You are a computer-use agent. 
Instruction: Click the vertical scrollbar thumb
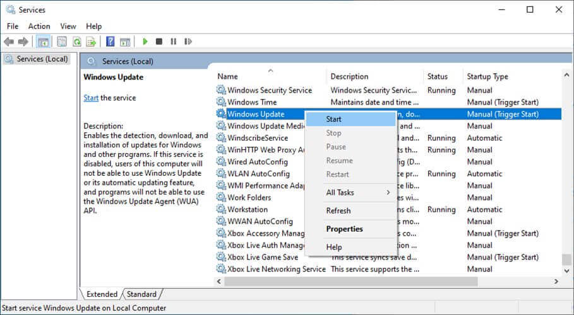coord(566,260)
